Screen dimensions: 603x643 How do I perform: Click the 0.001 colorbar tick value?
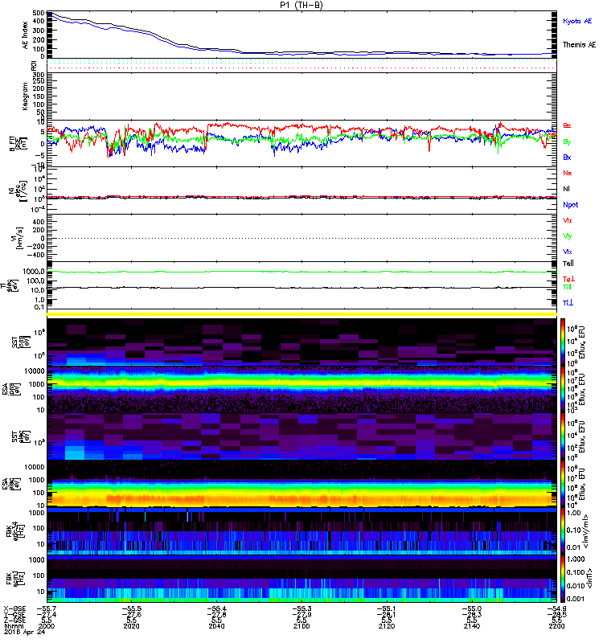tap(576, 599)
